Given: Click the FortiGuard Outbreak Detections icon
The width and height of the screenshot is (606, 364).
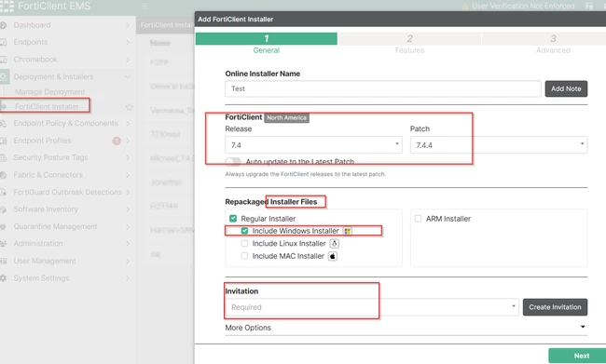Looking at the screenshot, I should click(4, 192).
